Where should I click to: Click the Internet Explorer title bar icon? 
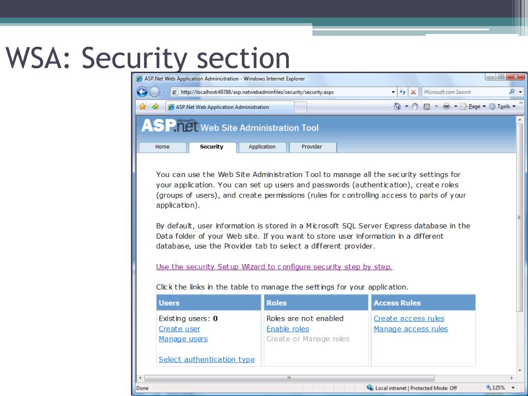(x=139, y=79)
